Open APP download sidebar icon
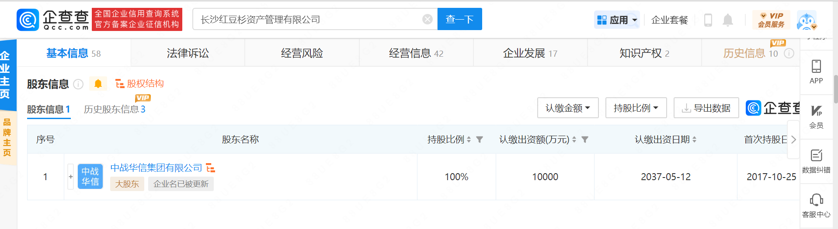This screenshot has width=838, height=229. [x=816, y=72]
